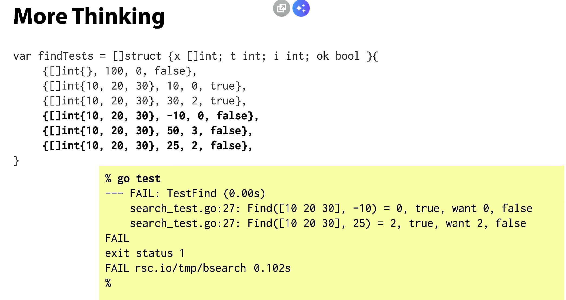Screen dimensions: 566x300
Task: Click the gray open-in-new-window icon
Action: point(281,8)
